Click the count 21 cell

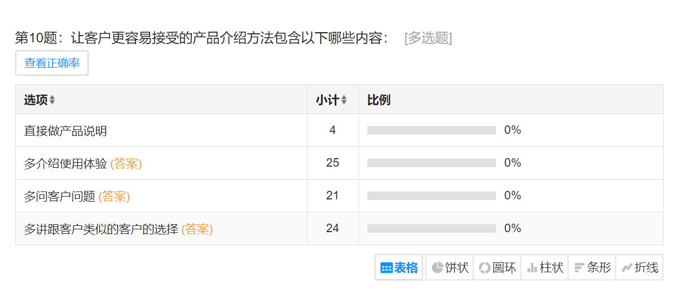pyautogui.click(x=332, y=195)
